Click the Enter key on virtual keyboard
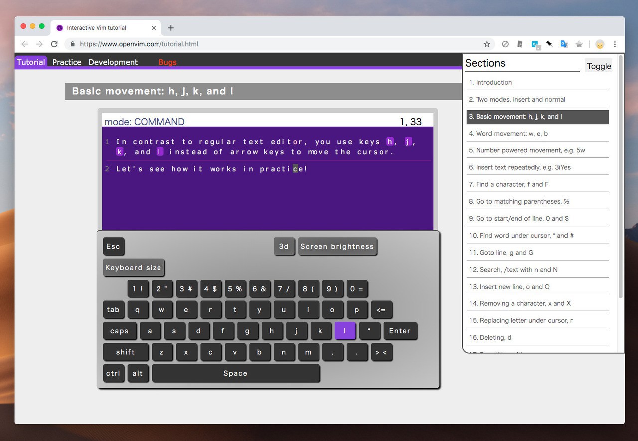Viewport: 638px width, 441px height. pos(400,331)
